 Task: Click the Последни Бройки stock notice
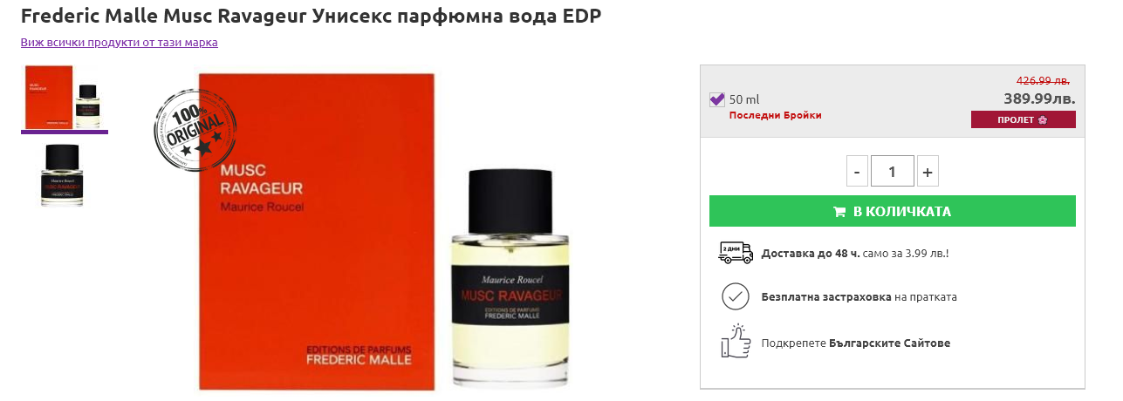pyautogui.click(x=776, y=115)
